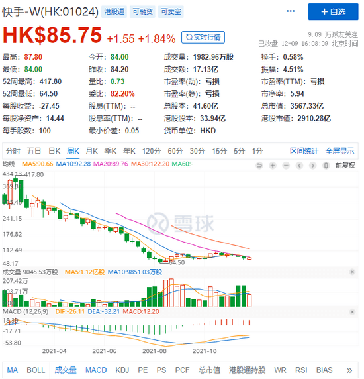Screen dimensions: 364x379
Task: Click the 64.50 low marker on chart
Action: point(177,263)
